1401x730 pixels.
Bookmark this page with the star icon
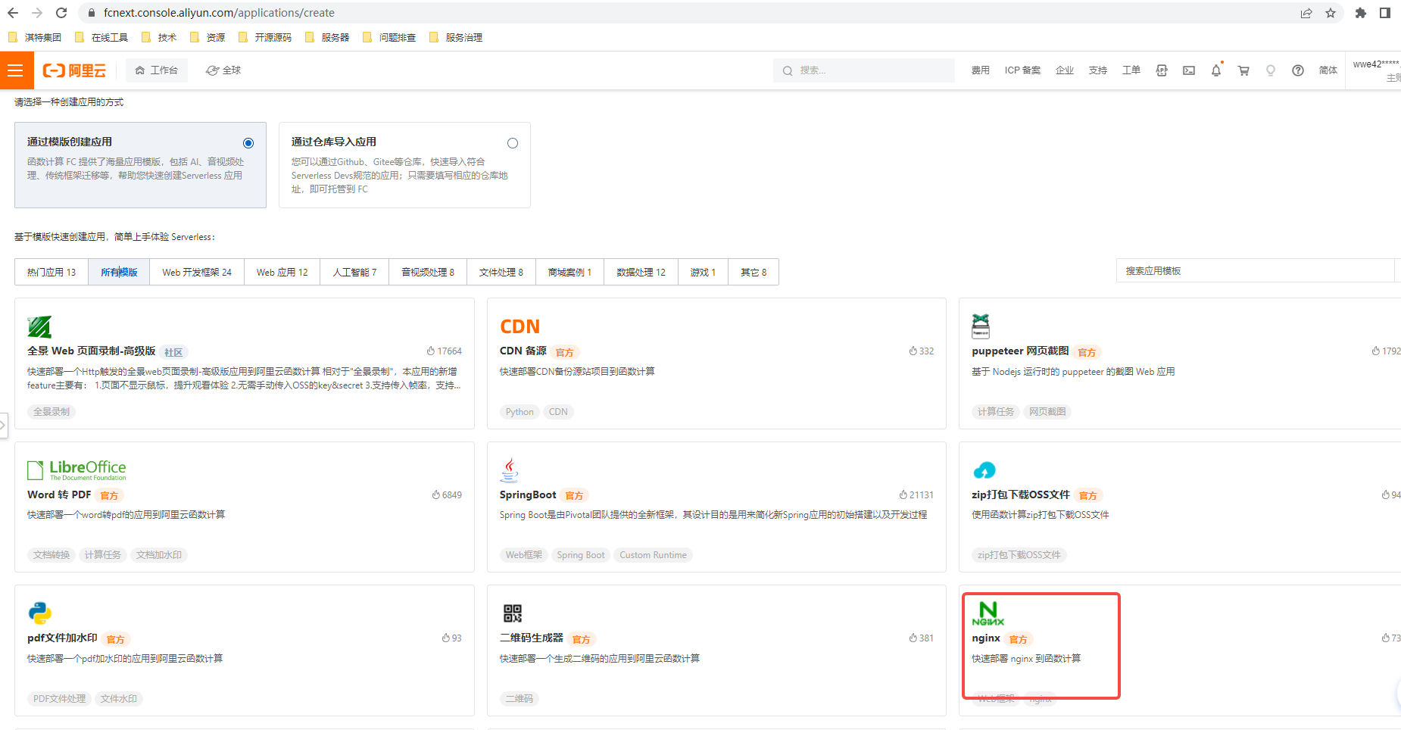click(x=1331, y=13)
